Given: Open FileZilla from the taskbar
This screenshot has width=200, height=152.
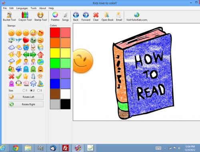Looking at the screenshot, I should (x=65, y=148).
